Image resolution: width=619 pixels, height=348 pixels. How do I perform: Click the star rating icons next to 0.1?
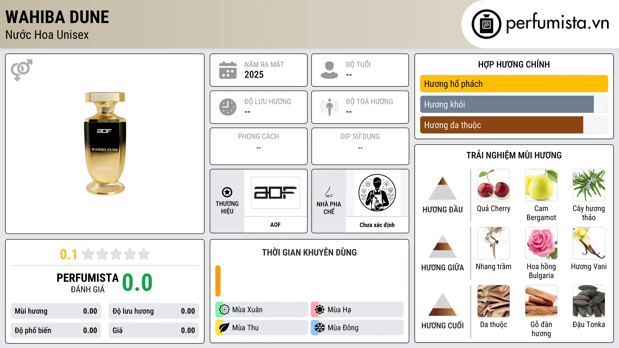(116, 254)
